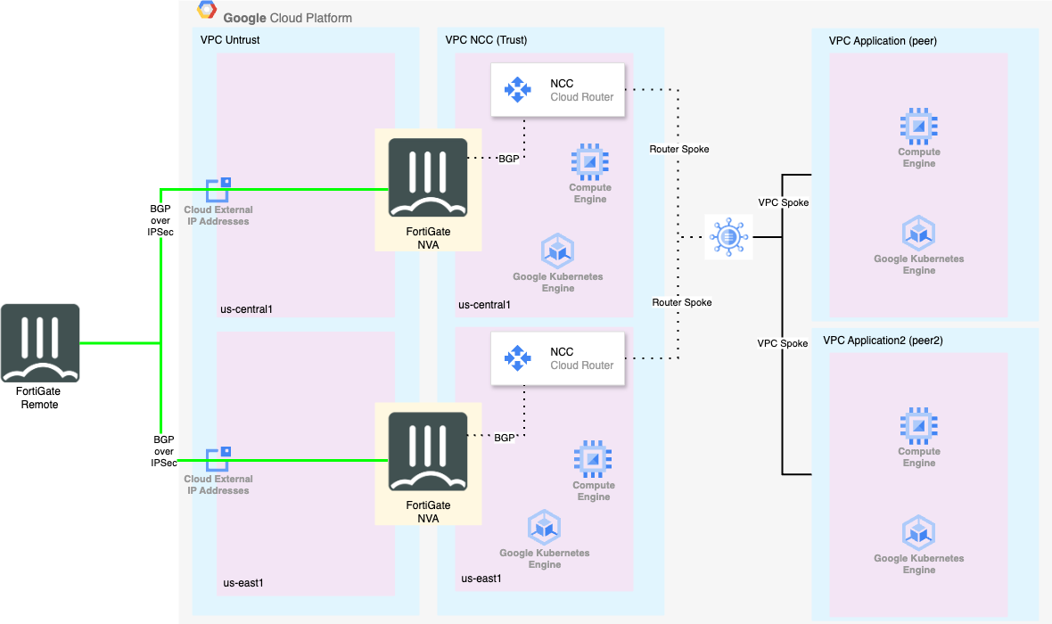
Task: Select Compute Engine icon in VPC NCC us-east1
Action: (x=593, y=459)
